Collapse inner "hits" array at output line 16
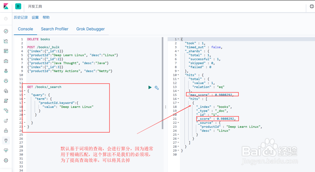 pyautogui.click(x=178, y=99)
